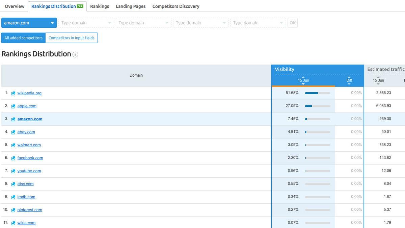Viewport: 405px width, 228px height.
Task: Open external link icon beside ebay.com
Action: (13, 132)
